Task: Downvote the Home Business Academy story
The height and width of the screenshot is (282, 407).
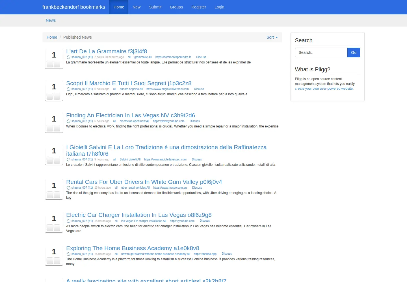Action: click(57, 261)
